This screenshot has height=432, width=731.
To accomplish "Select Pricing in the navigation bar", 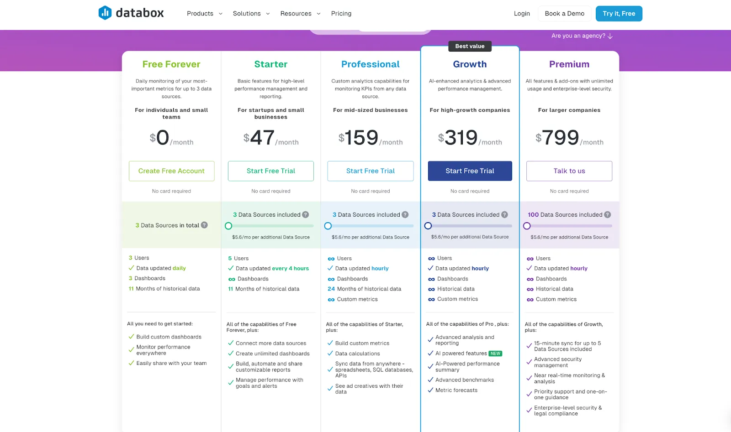I will pos(341,13).
